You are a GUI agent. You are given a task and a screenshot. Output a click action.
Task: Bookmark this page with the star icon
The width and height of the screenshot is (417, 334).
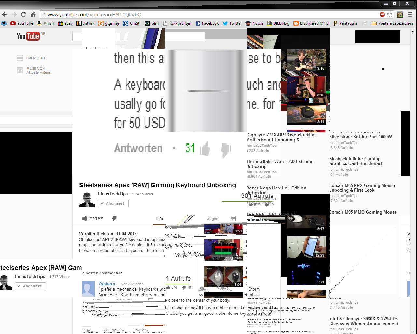(390, 14)
